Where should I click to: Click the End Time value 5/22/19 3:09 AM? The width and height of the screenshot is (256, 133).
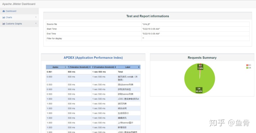151,34
